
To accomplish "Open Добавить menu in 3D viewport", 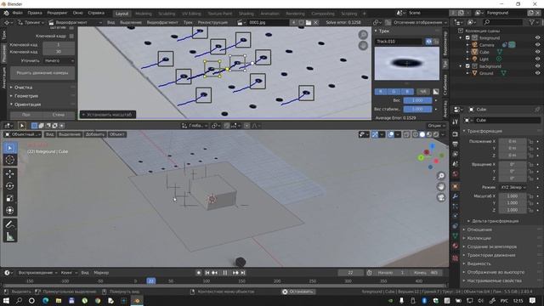I will coord(94,134).
